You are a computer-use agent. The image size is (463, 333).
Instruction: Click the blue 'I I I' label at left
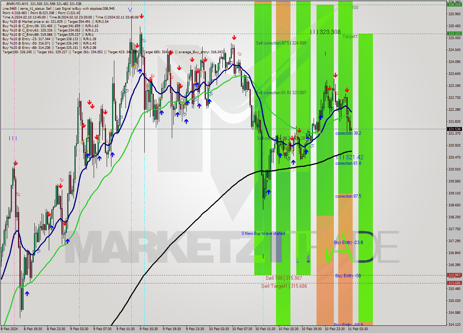tap(13, 138)
